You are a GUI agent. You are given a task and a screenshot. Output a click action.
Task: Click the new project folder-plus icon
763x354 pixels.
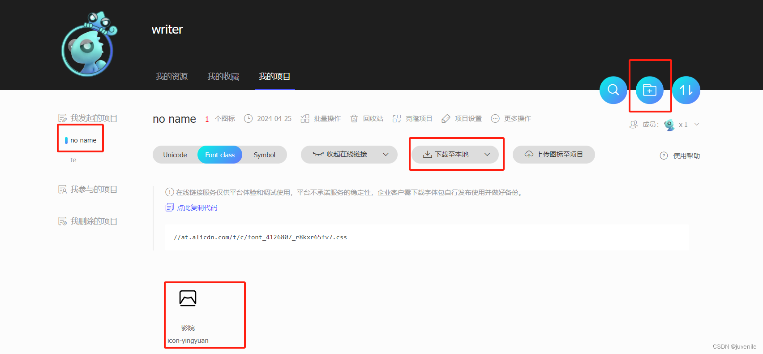click(x=650, y=90)
